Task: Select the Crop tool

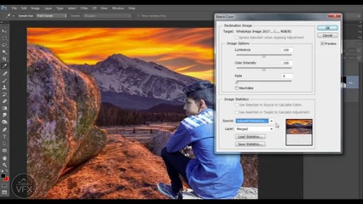Action: point(5,59)
